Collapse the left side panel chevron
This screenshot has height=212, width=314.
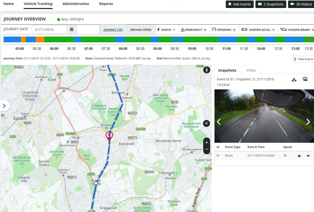[x=4, y=105]
